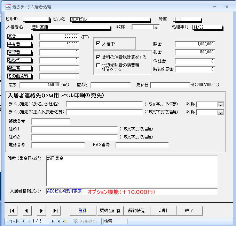Screen dimensions: 236x226
Task: Click the 広さ field showing 450.00
Action: click(40, 85)
